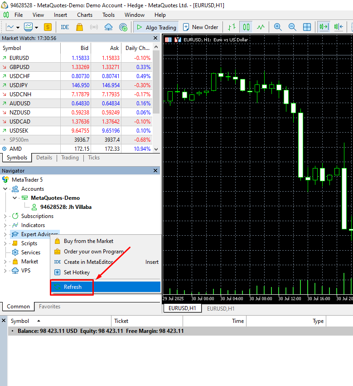This screenshot has height=386, width=353.
Task: Zoom out on the chart
Action: point(292,27)
